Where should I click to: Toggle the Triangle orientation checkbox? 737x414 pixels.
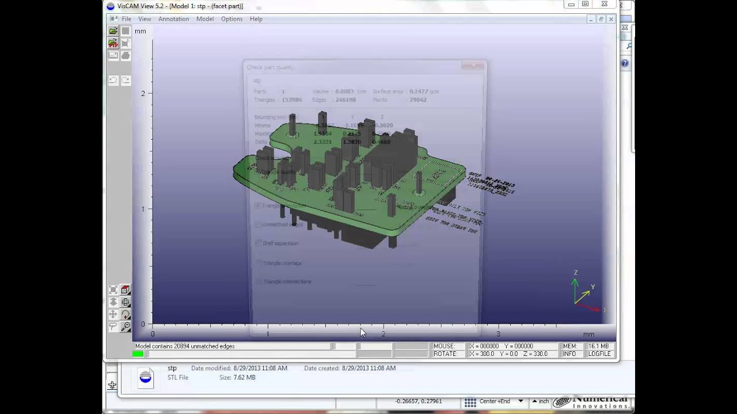point(258,206)
